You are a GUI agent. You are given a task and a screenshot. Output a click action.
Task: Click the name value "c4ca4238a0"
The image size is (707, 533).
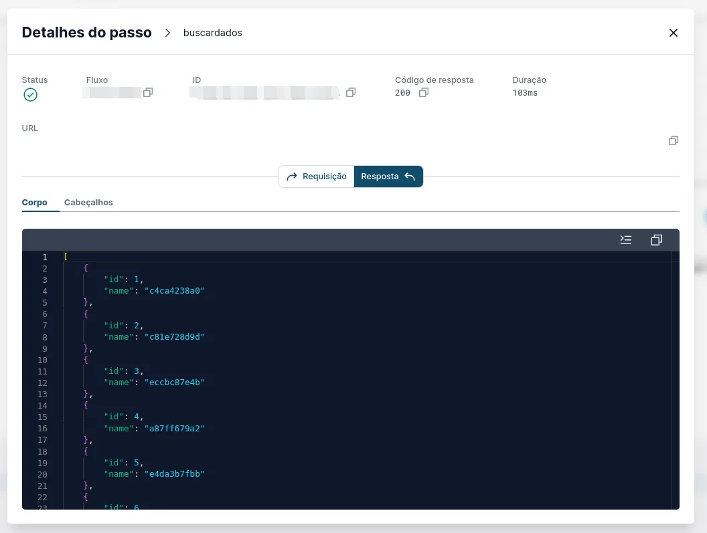tap(175, 291)
